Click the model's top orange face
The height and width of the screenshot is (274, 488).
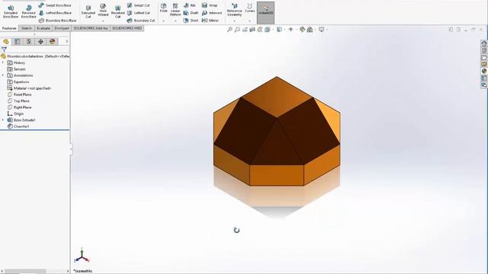coord(277,97)
